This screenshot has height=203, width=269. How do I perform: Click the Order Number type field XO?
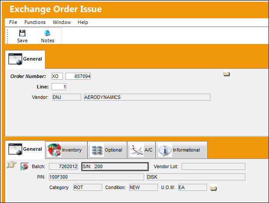coord(57,76)
